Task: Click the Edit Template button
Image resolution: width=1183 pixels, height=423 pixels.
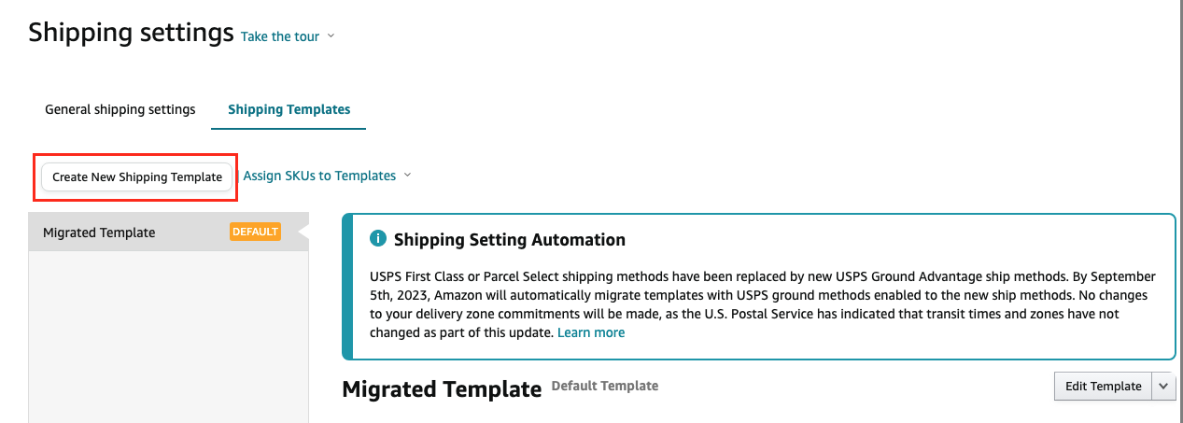Action: pos(1104,387)
